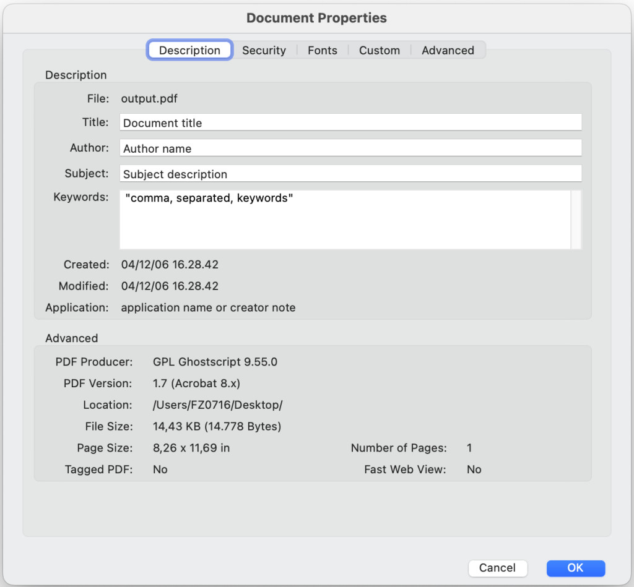The height and width of the screenshot is (587, 634).
Task: Select the file name output.pdf
Action: 149,98
